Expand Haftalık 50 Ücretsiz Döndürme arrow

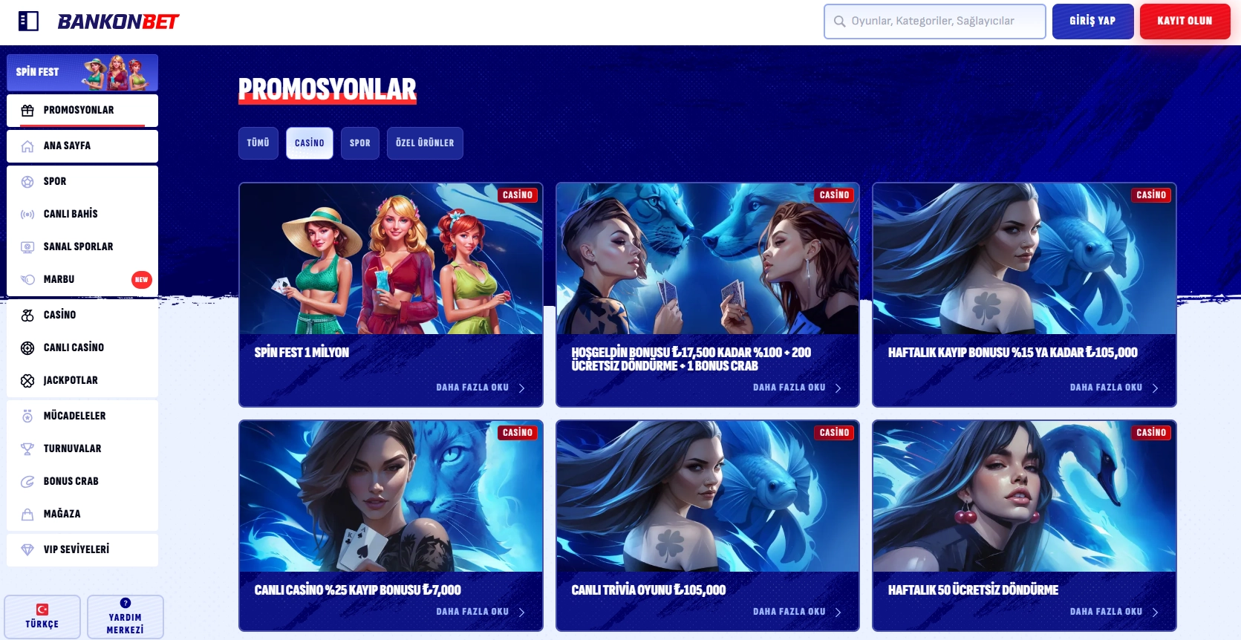pyautogui.click(x=1155, y=613)
